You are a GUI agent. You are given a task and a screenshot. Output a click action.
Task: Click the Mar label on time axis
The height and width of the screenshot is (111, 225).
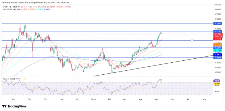click(x=124, y=99)
